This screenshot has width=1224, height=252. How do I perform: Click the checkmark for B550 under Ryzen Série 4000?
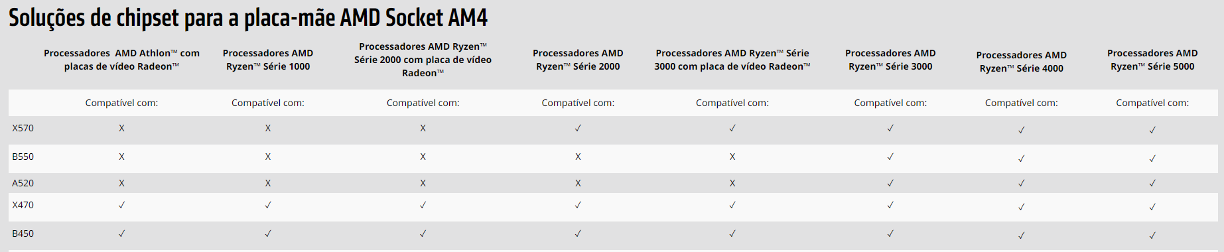click(x=1022, y=158)
